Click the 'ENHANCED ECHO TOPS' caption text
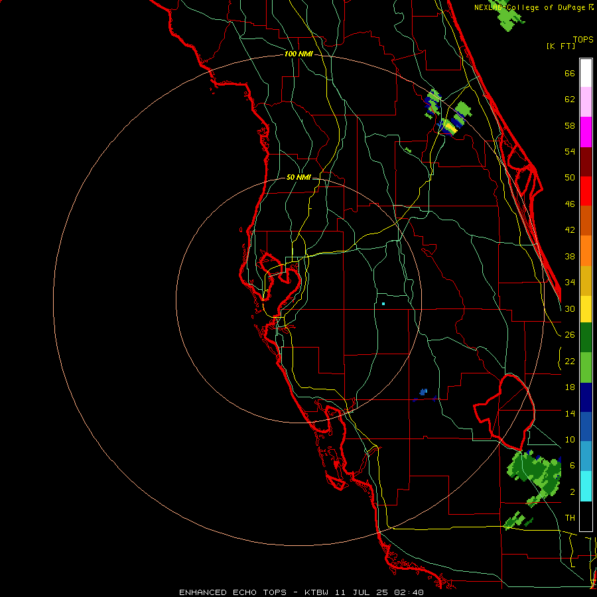 tap(232, 592)
